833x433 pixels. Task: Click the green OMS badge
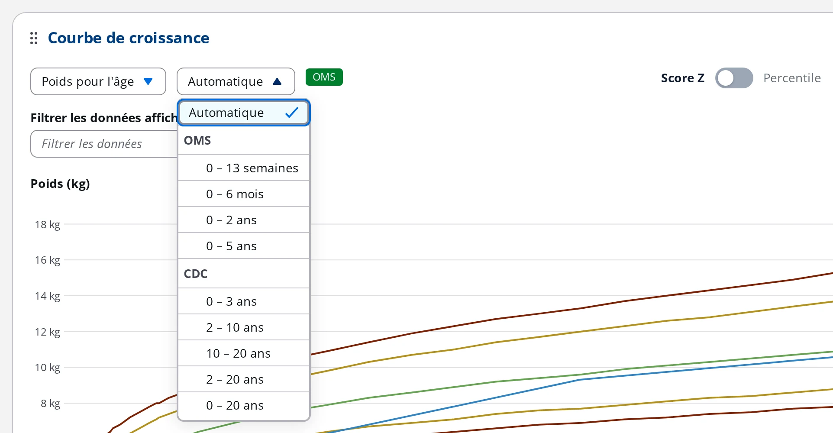point(324,77)
